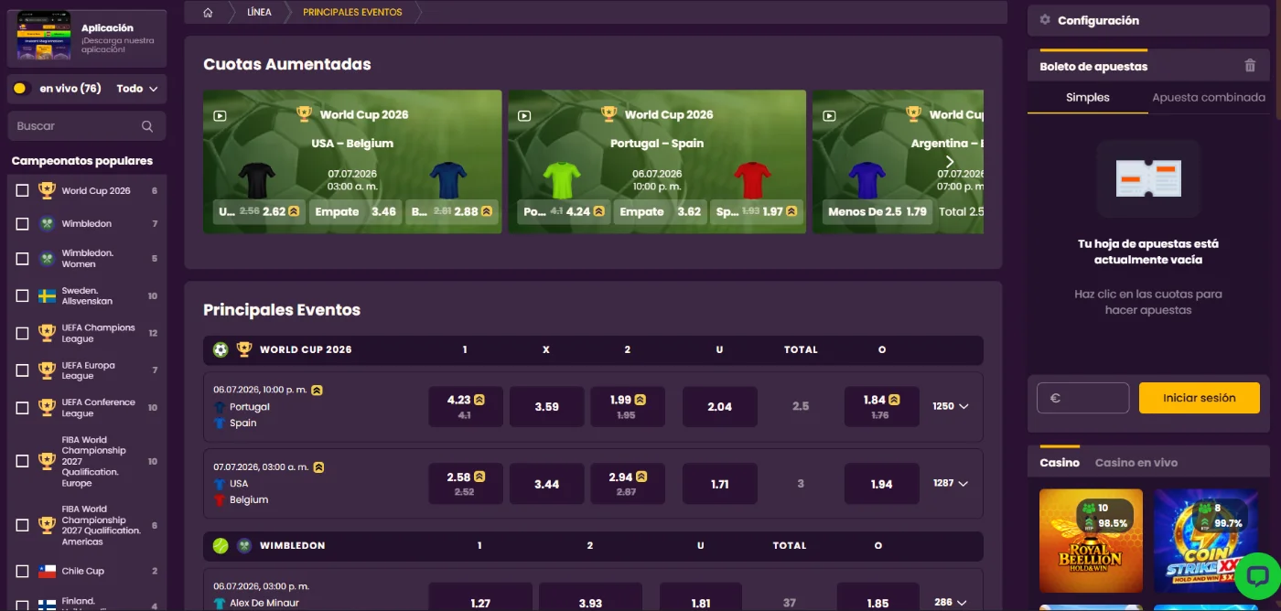Check the UEFA Champions League checkbox
Viewport: 1281px width, 611px height.
[23, 333]
